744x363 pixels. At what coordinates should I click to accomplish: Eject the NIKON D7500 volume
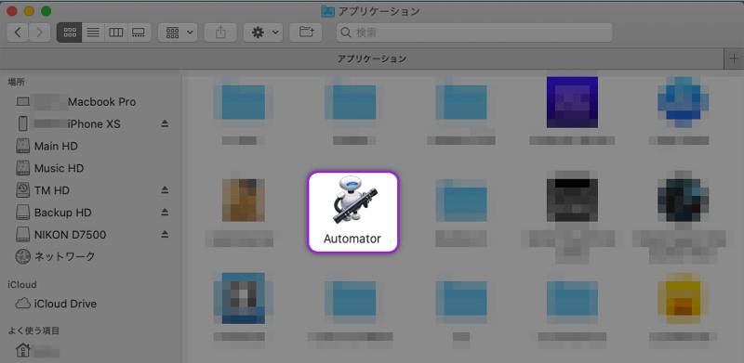coord(165,235)
